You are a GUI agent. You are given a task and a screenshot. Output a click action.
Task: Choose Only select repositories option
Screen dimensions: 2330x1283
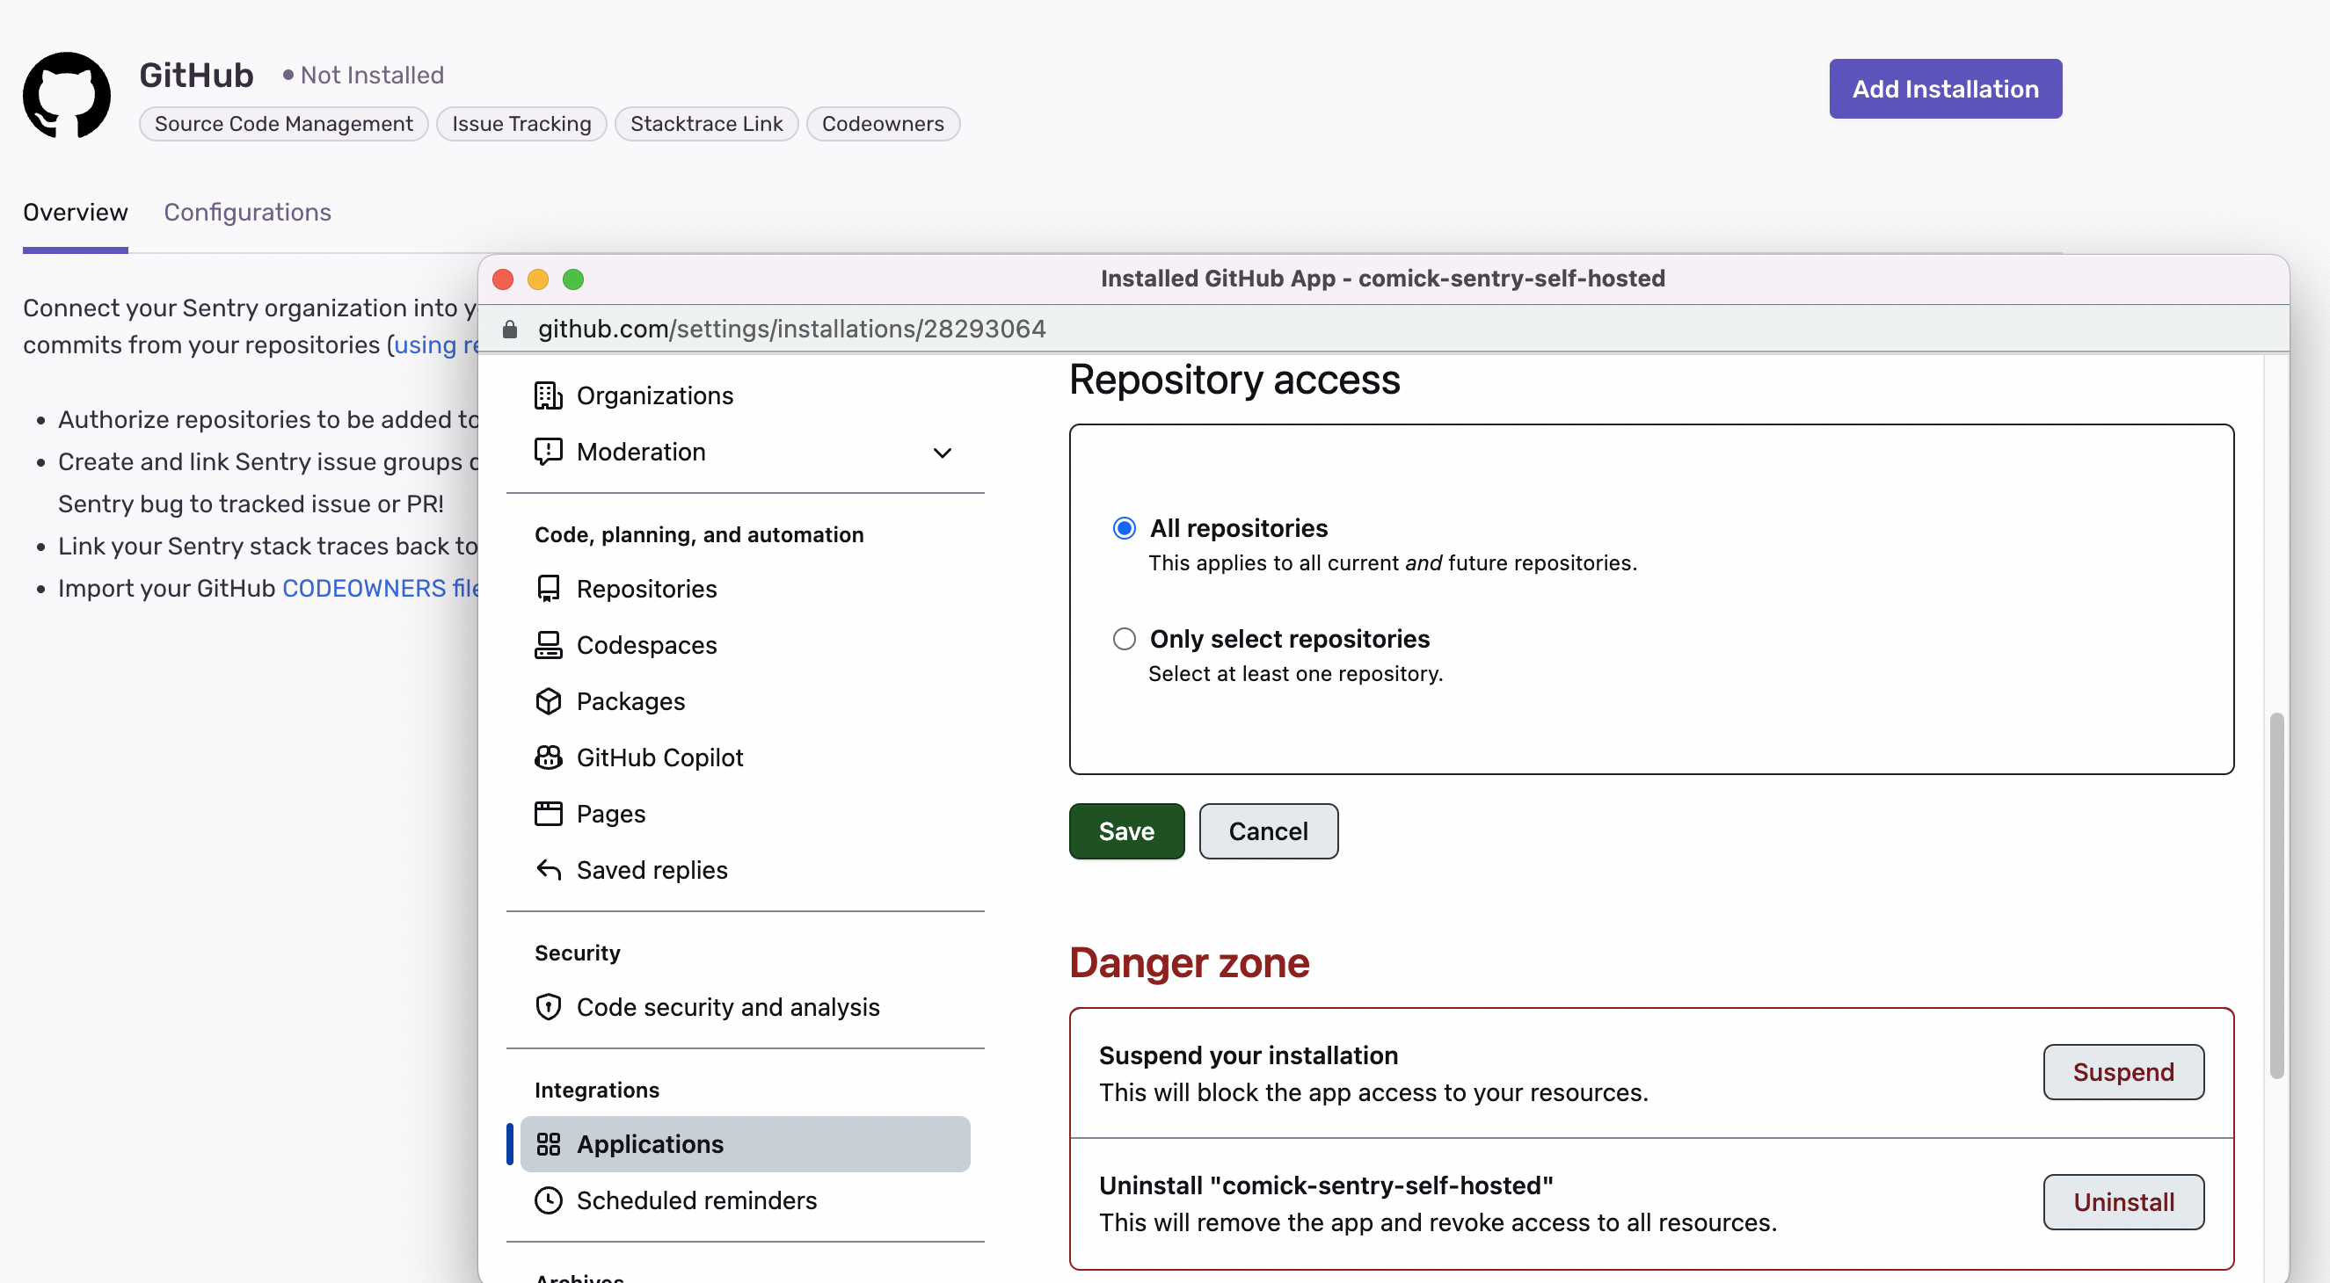pos(1124,638)
